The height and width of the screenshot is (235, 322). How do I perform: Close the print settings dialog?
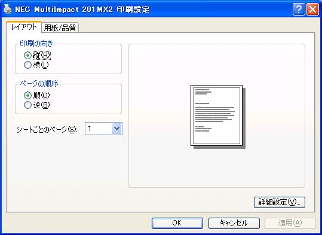point(312,9)
